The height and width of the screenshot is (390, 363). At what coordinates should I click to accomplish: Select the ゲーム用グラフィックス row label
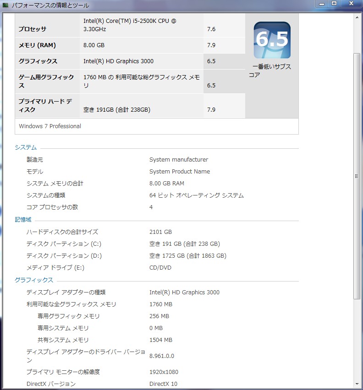tap(46, 81)
